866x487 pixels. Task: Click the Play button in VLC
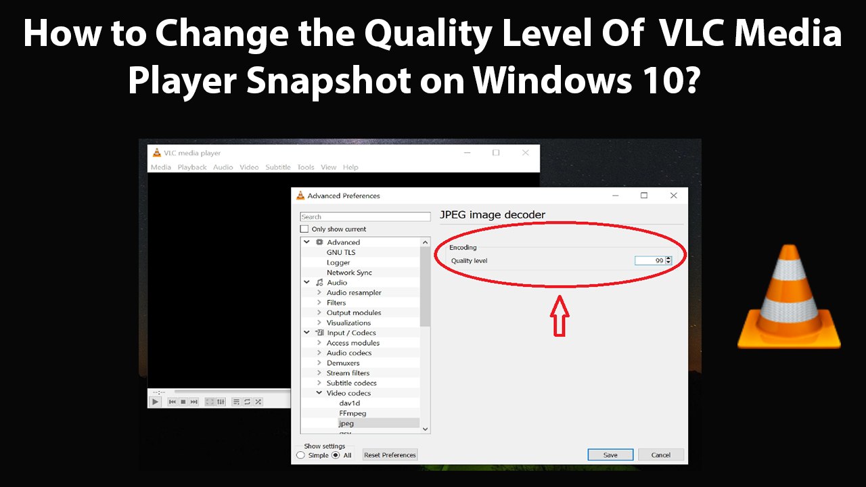[x=155, y=402]
